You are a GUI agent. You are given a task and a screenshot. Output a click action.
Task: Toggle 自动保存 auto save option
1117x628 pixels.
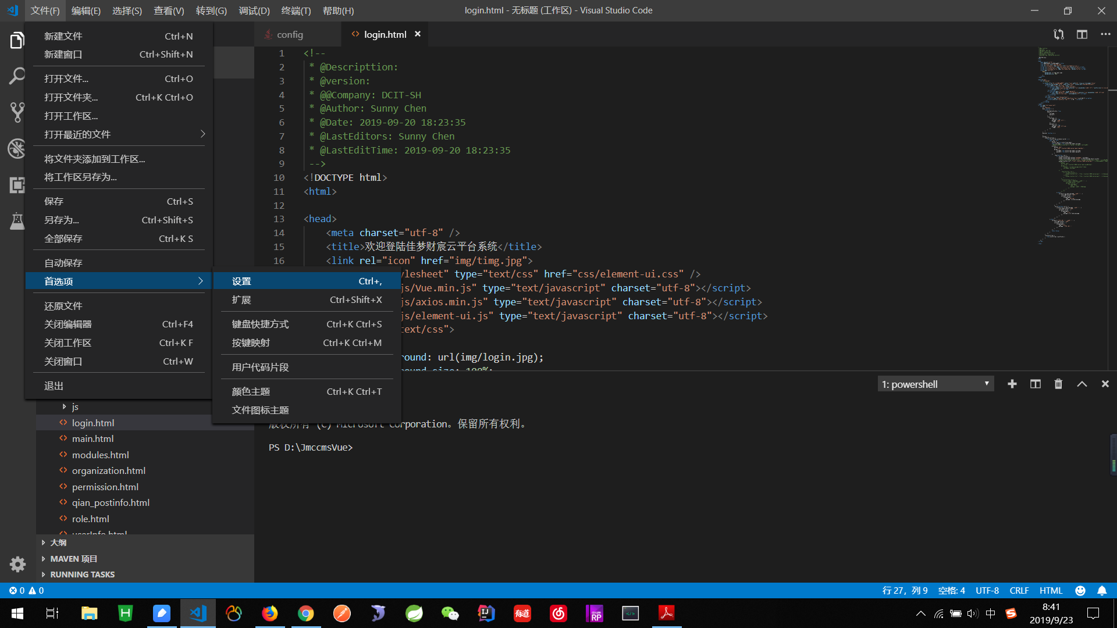[x=119, y=263]
